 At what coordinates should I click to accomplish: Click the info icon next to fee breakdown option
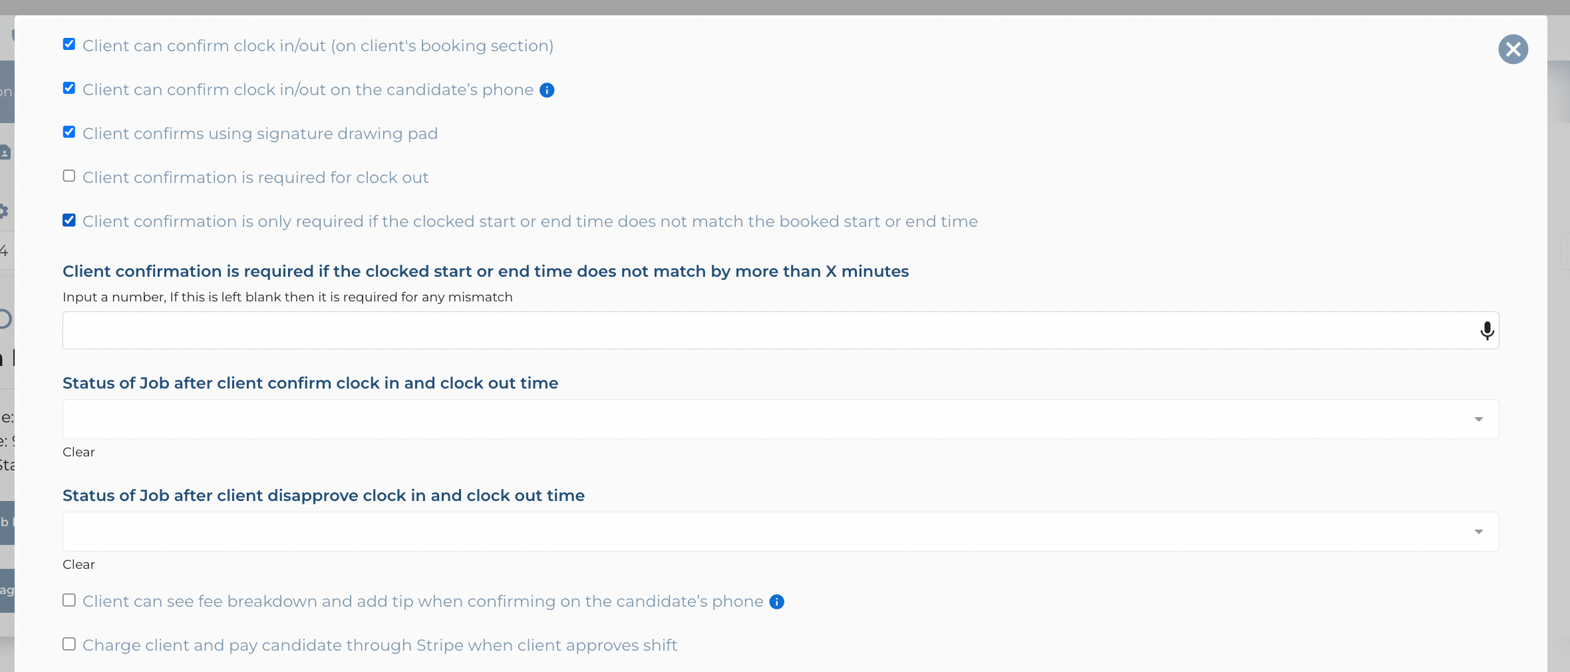[x=776, y=602]
